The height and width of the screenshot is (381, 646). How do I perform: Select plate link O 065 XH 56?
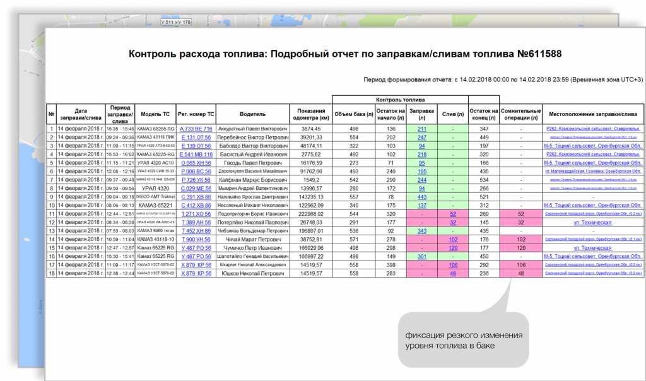point(196,163)
